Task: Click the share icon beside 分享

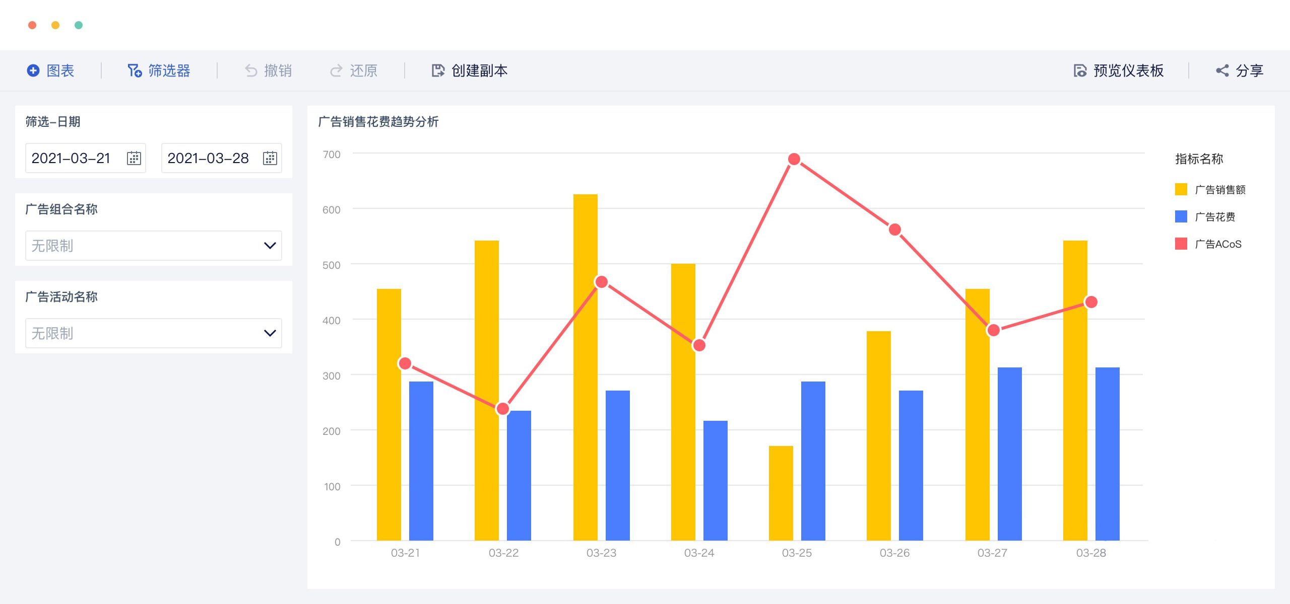Action: click(x=1222, y=70)
